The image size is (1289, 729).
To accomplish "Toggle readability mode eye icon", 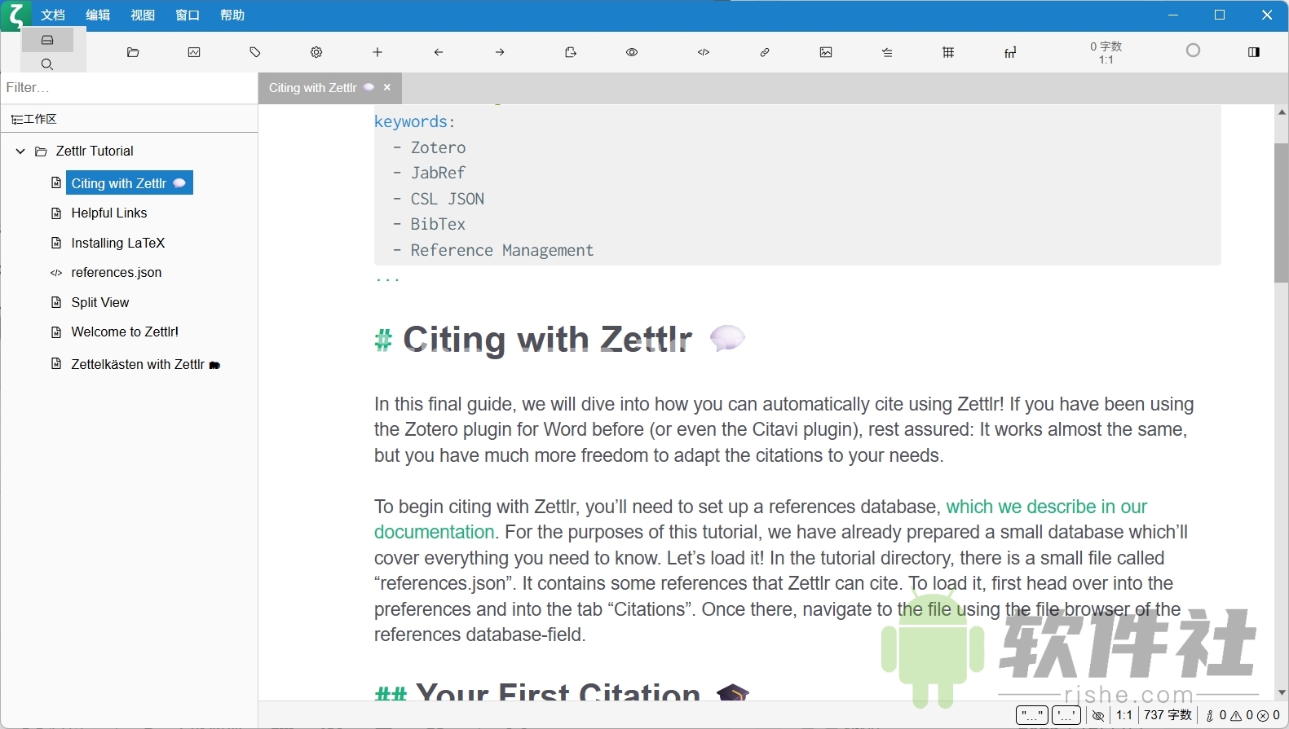I will (632, 52).
